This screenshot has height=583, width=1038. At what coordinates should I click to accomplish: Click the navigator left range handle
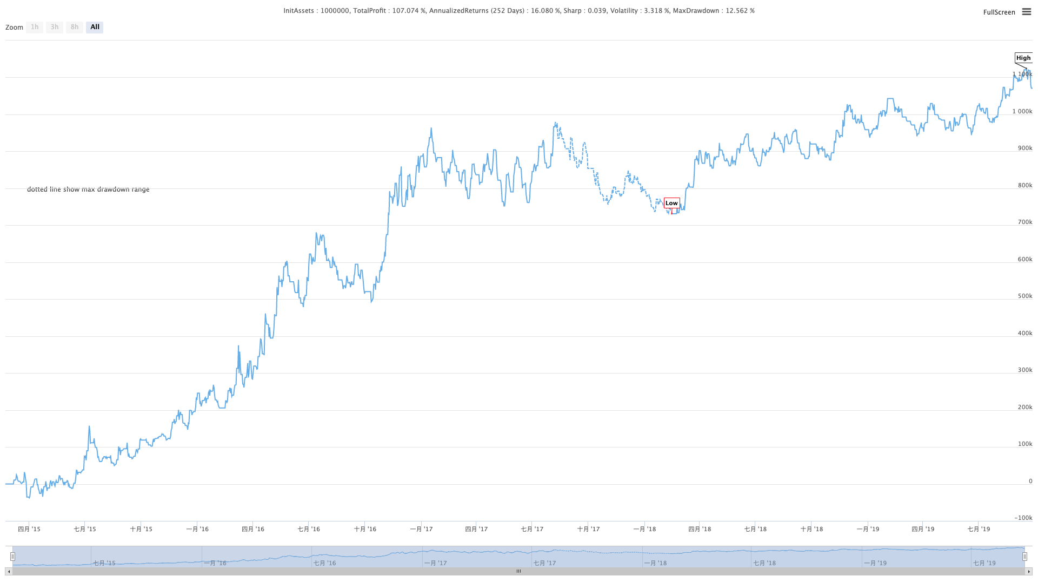point(12,557)
